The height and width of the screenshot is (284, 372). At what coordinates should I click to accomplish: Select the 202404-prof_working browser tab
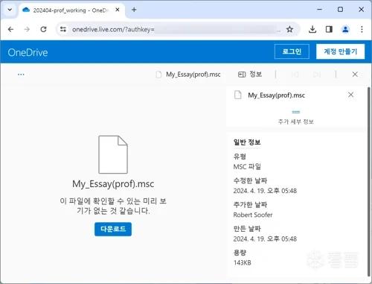[71, 10]
